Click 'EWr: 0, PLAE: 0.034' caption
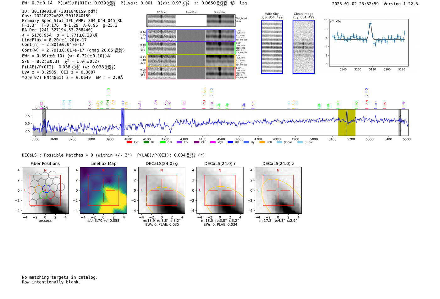This screenshot has height=299, width=440. [220, 225]
